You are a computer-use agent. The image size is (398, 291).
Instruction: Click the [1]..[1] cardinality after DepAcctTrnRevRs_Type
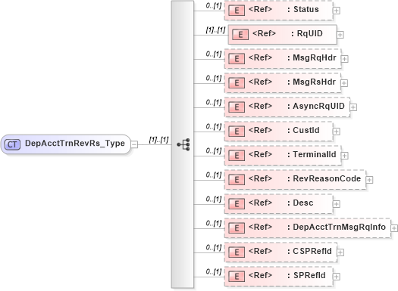pos(158,140)
